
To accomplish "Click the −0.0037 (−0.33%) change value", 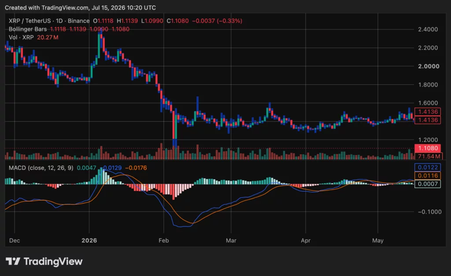I will click(217, 21).
